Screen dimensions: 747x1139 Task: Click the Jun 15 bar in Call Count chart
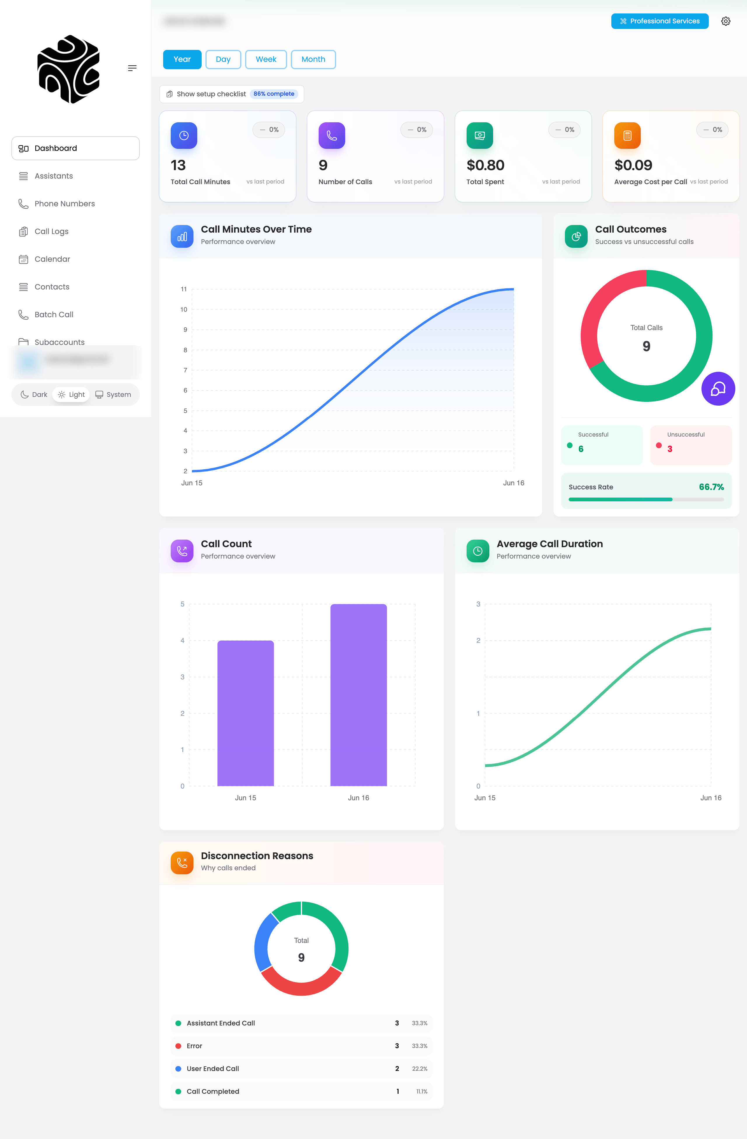245,713
